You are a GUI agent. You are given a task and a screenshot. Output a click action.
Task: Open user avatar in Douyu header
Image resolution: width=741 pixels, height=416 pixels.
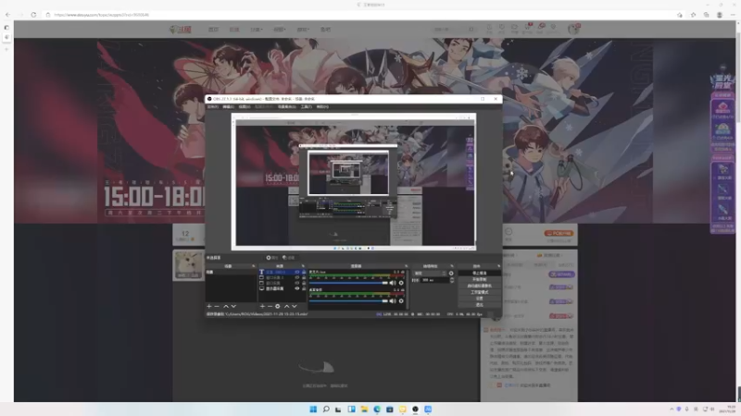coord(572,30)
